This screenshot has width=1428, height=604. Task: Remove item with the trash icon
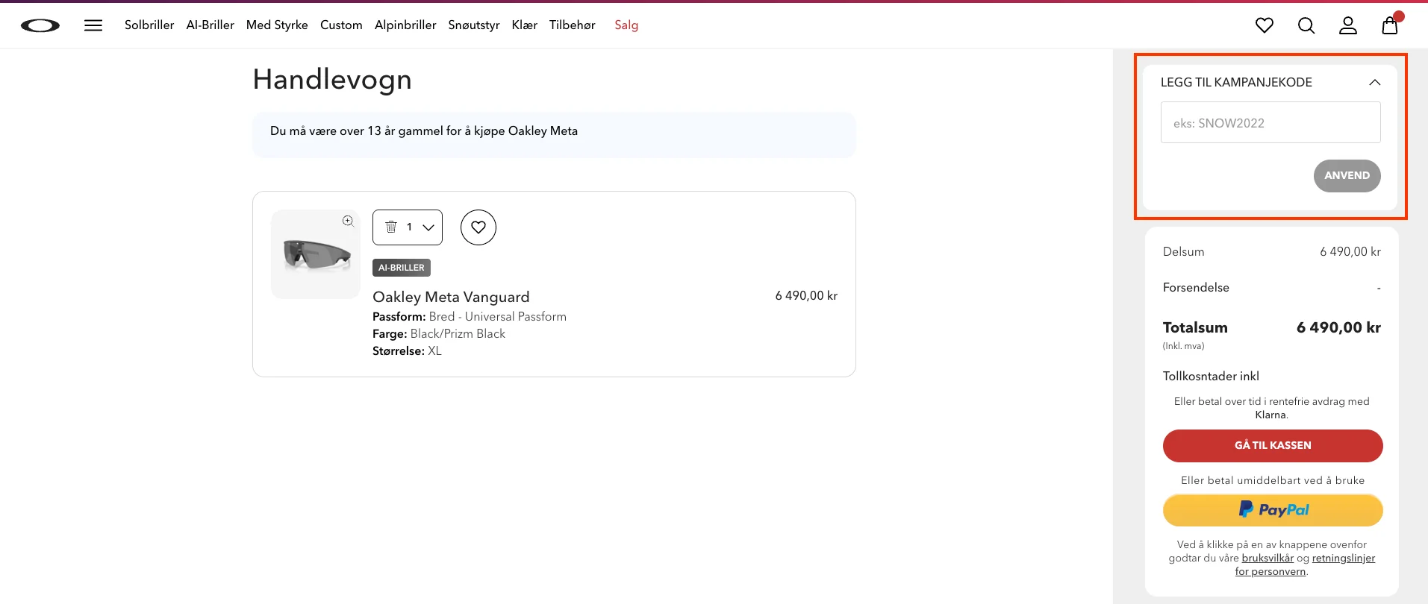click(391, 227)
